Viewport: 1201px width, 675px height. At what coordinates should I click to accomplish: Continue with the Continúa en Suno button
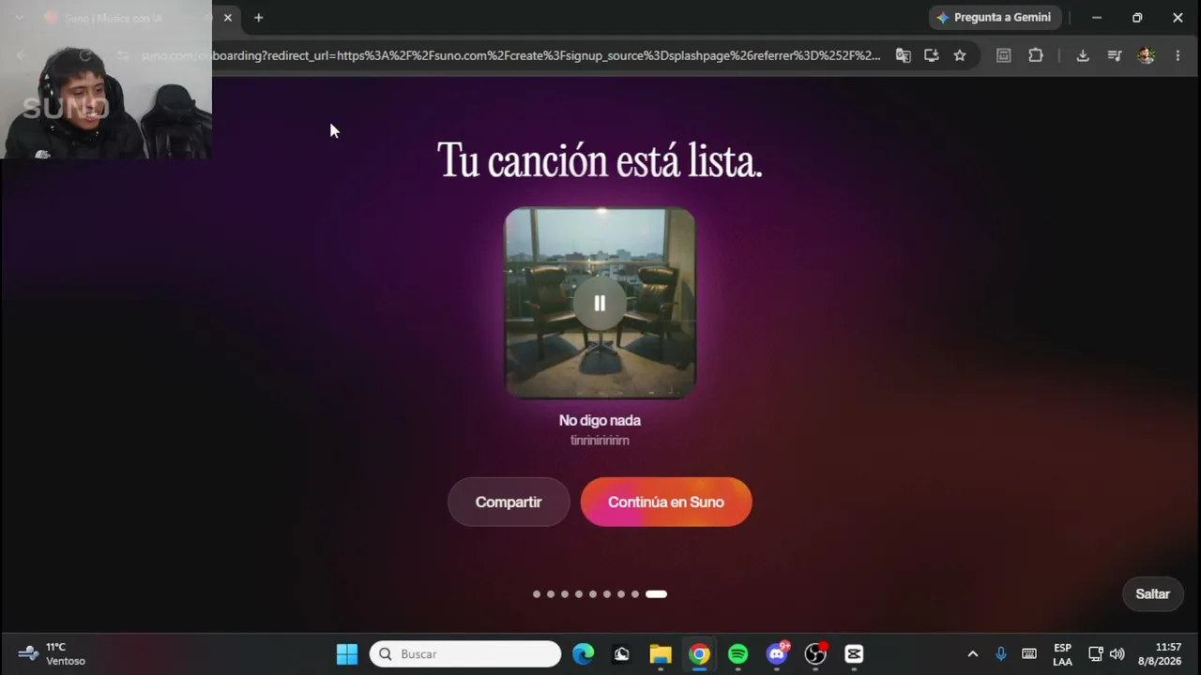coord(666,502)
